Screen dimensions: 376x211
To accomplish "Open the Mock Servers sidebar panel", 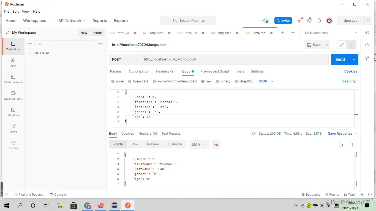I will pyautogui.click(x=13, y=96).
